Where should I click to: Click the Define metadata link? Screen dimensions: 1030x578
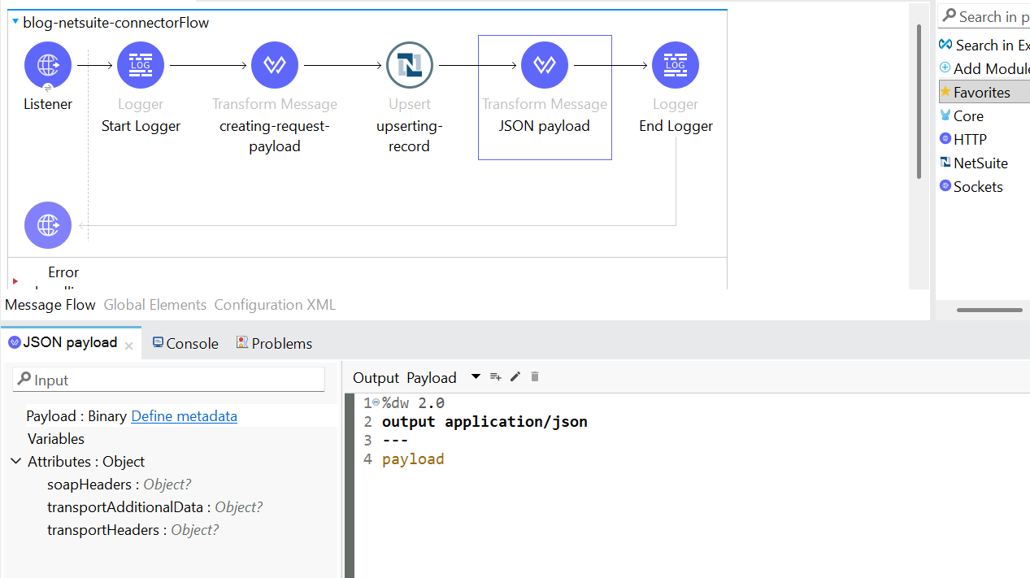click(184, 415)
